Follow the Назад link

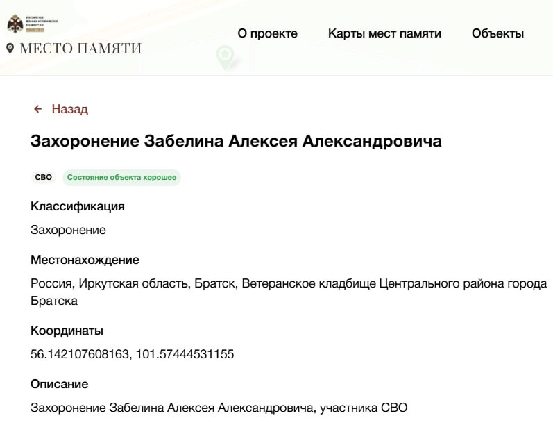(69, 109)
